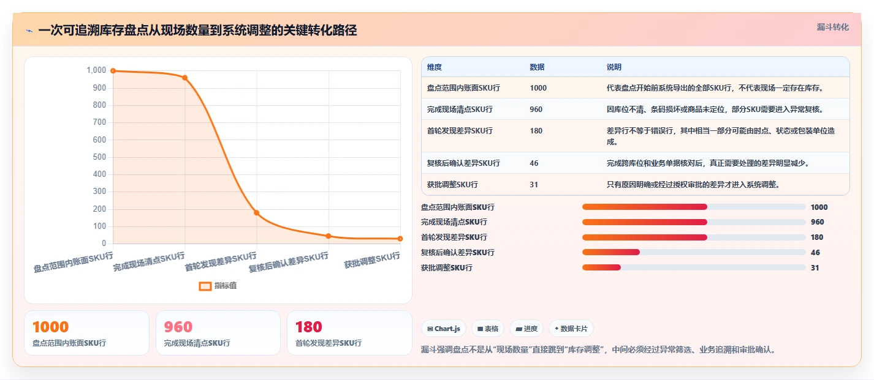Viewport: 874px width, 380px height.
Task: Click the 漏斗转化 label at top right
Action: (x=833, y=27)
